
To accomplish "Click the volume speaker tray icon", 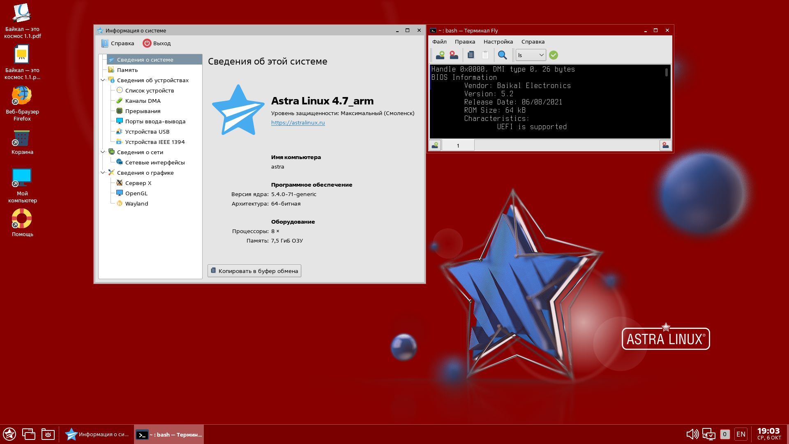I will 692,434.
